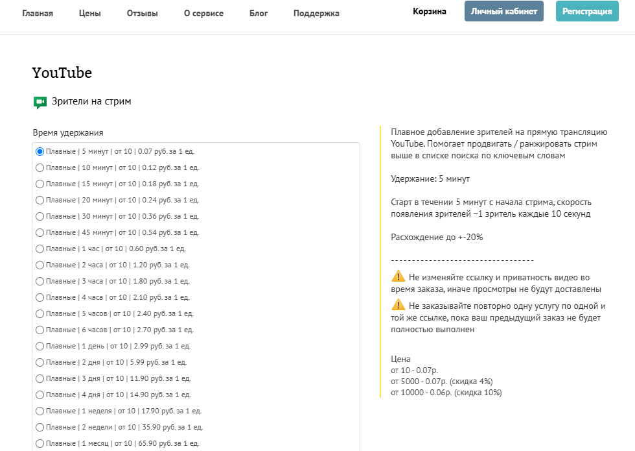
Task: Choose the 4 часа radio button
Action: click(x=40, y=297)
